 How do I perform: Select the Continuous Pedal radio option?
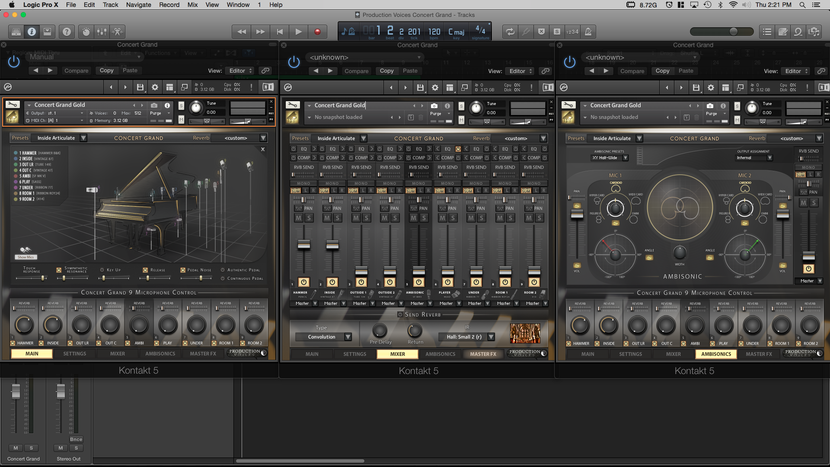(x=223, y=278)
